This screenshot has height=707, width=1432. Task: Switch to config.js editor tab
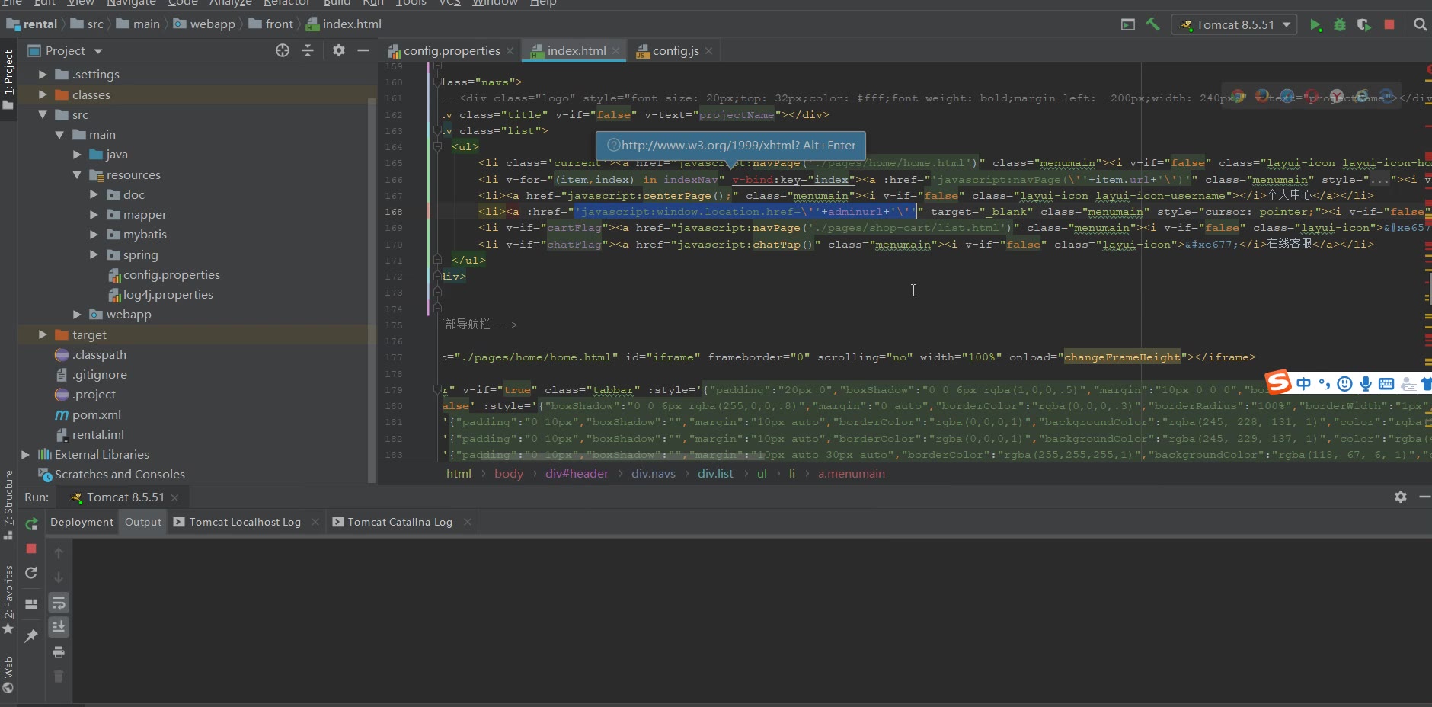click(x=676, y=50)
